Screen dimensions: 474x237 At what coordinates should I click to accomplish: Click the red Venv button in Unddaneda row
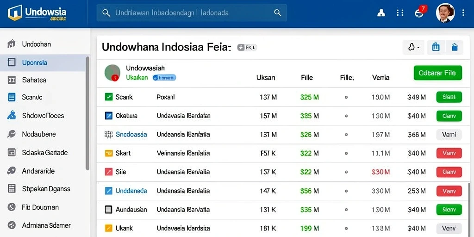[449, 191]
